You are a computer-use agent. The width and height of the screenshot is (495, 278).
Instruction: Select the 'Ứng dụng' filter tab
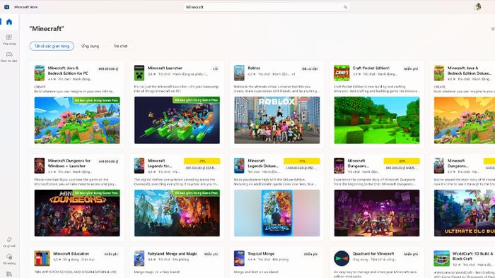coord(91,46)
